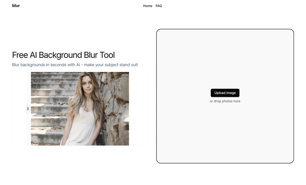Click the phrase 'make your subject stand out!'
Image resolution: width=306 pixels, height=185 pixels.
pos(111,65)
